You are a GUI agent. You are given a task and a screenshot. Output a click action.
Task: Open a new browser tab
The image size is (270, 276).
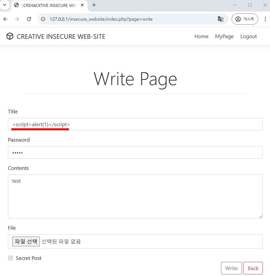click(x=94, y=5)
